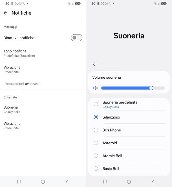
Task: Toggle the Disattiva notifiche switch
Action: [76, 38]
